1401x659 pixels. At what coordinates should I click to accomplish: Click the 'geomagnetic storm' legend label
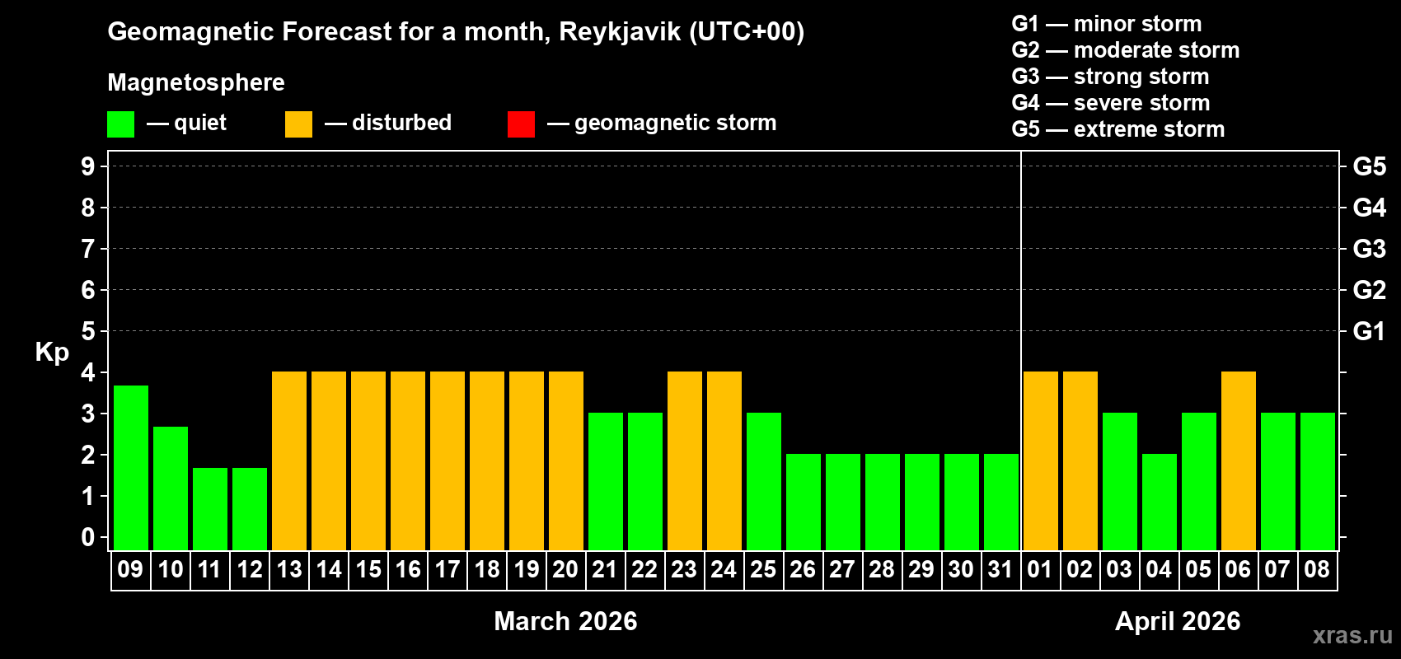[676, 124]
